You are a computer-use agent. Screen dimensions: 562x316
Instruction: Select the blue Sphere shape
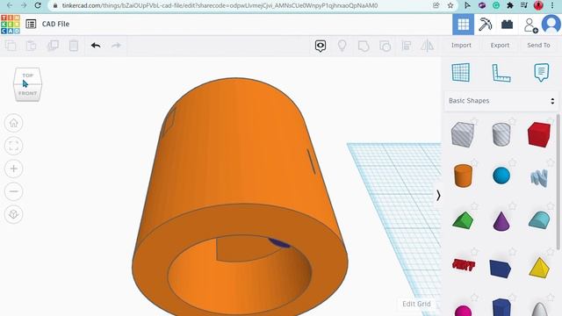point(501,176)
